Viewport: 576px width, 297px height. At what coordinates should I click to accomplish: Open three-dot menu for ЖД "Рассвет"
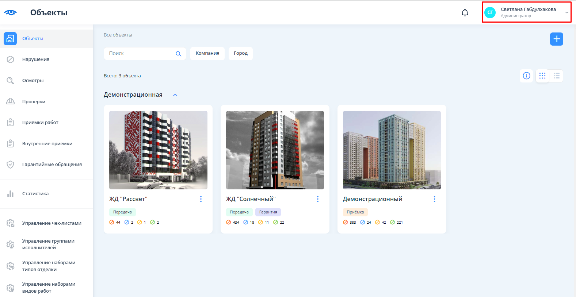click(x=201, y=199)
